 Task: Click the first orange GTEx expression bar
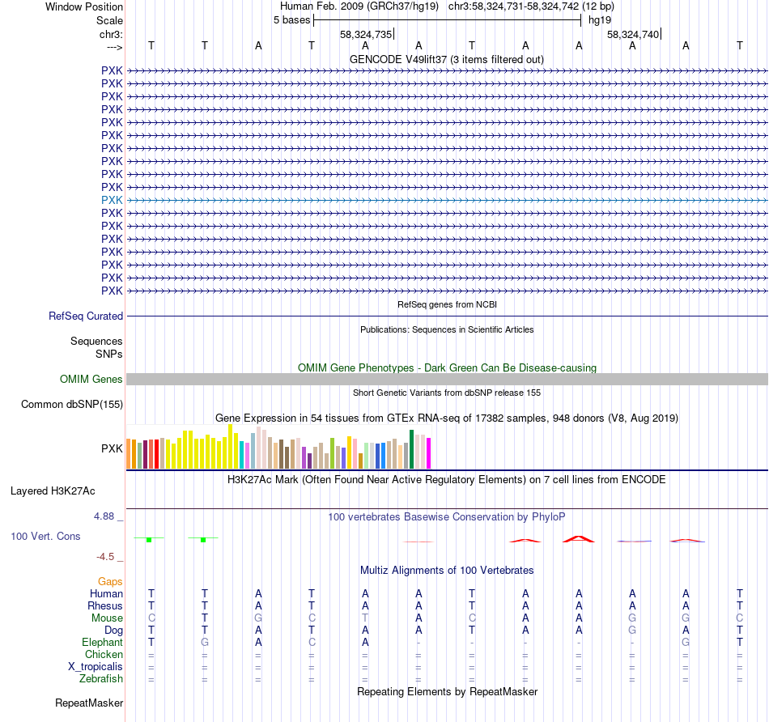pyautogui.click(x=129, y=454)
